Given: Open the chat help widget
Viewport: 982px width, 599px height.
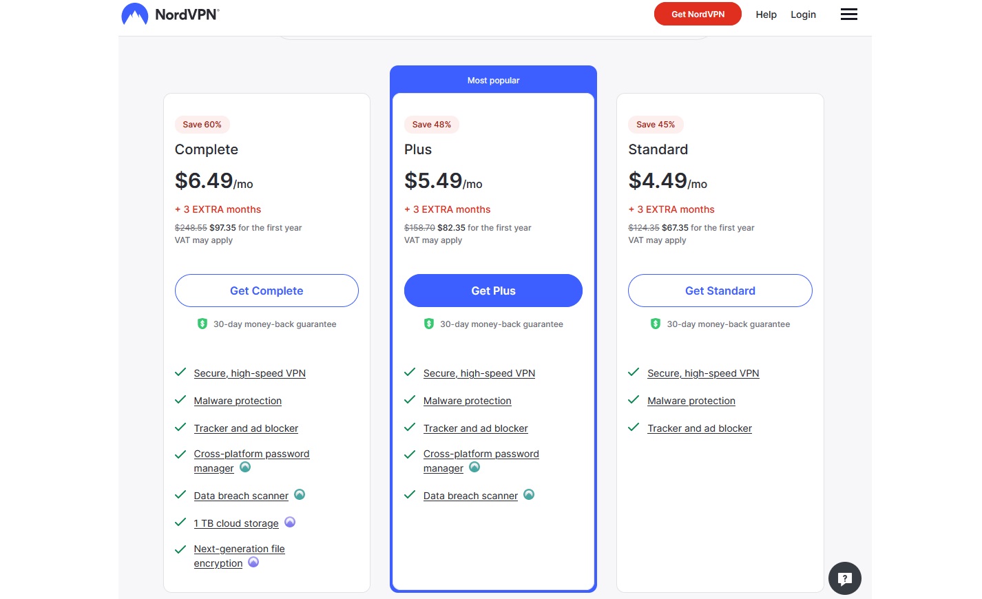Looking at the screenshot, I should click(x=844, y=578).
